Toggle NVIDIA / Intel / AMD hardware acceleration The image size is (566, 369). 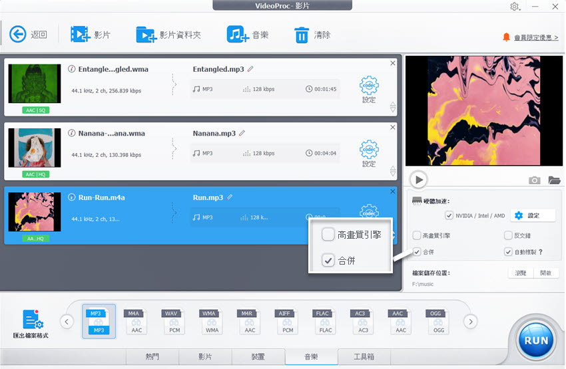[x=449, y=215]
